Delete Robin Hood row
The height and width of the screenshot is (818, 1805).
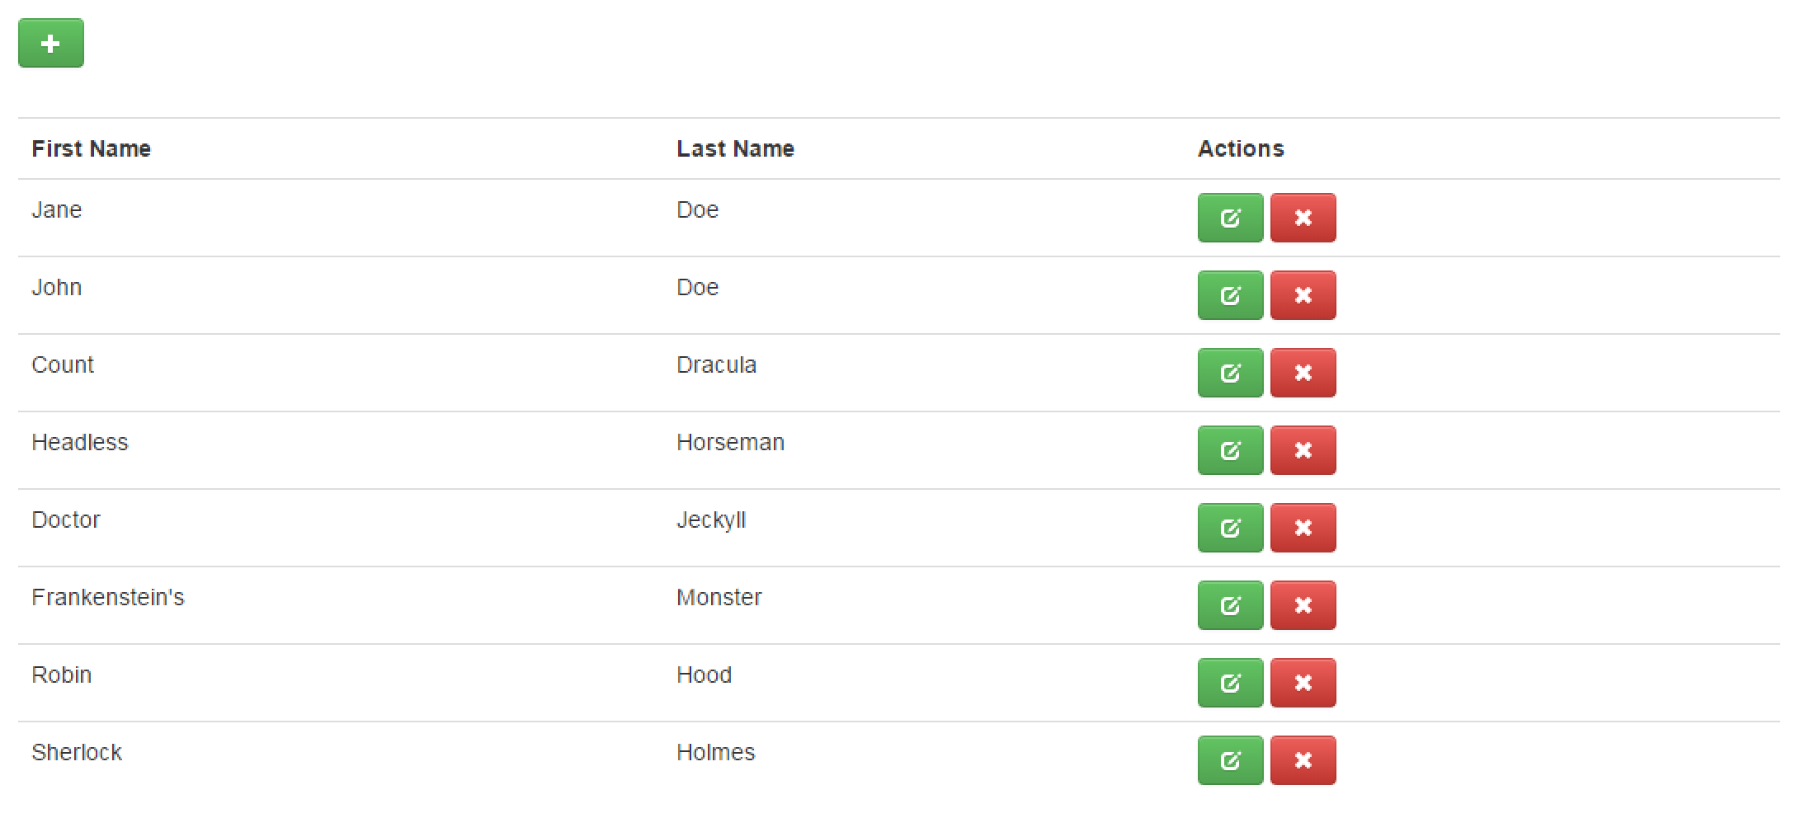pos(1303,683)
